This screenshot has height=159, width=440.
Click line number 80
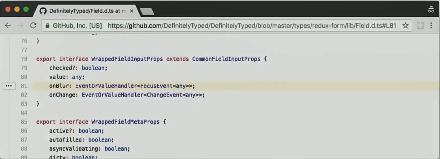coord(24,77)
